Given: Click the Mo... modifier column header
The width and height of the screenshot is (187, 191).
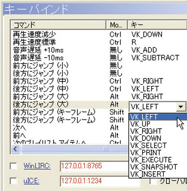Looking at the screenshot, I should [x=117, y=25].
